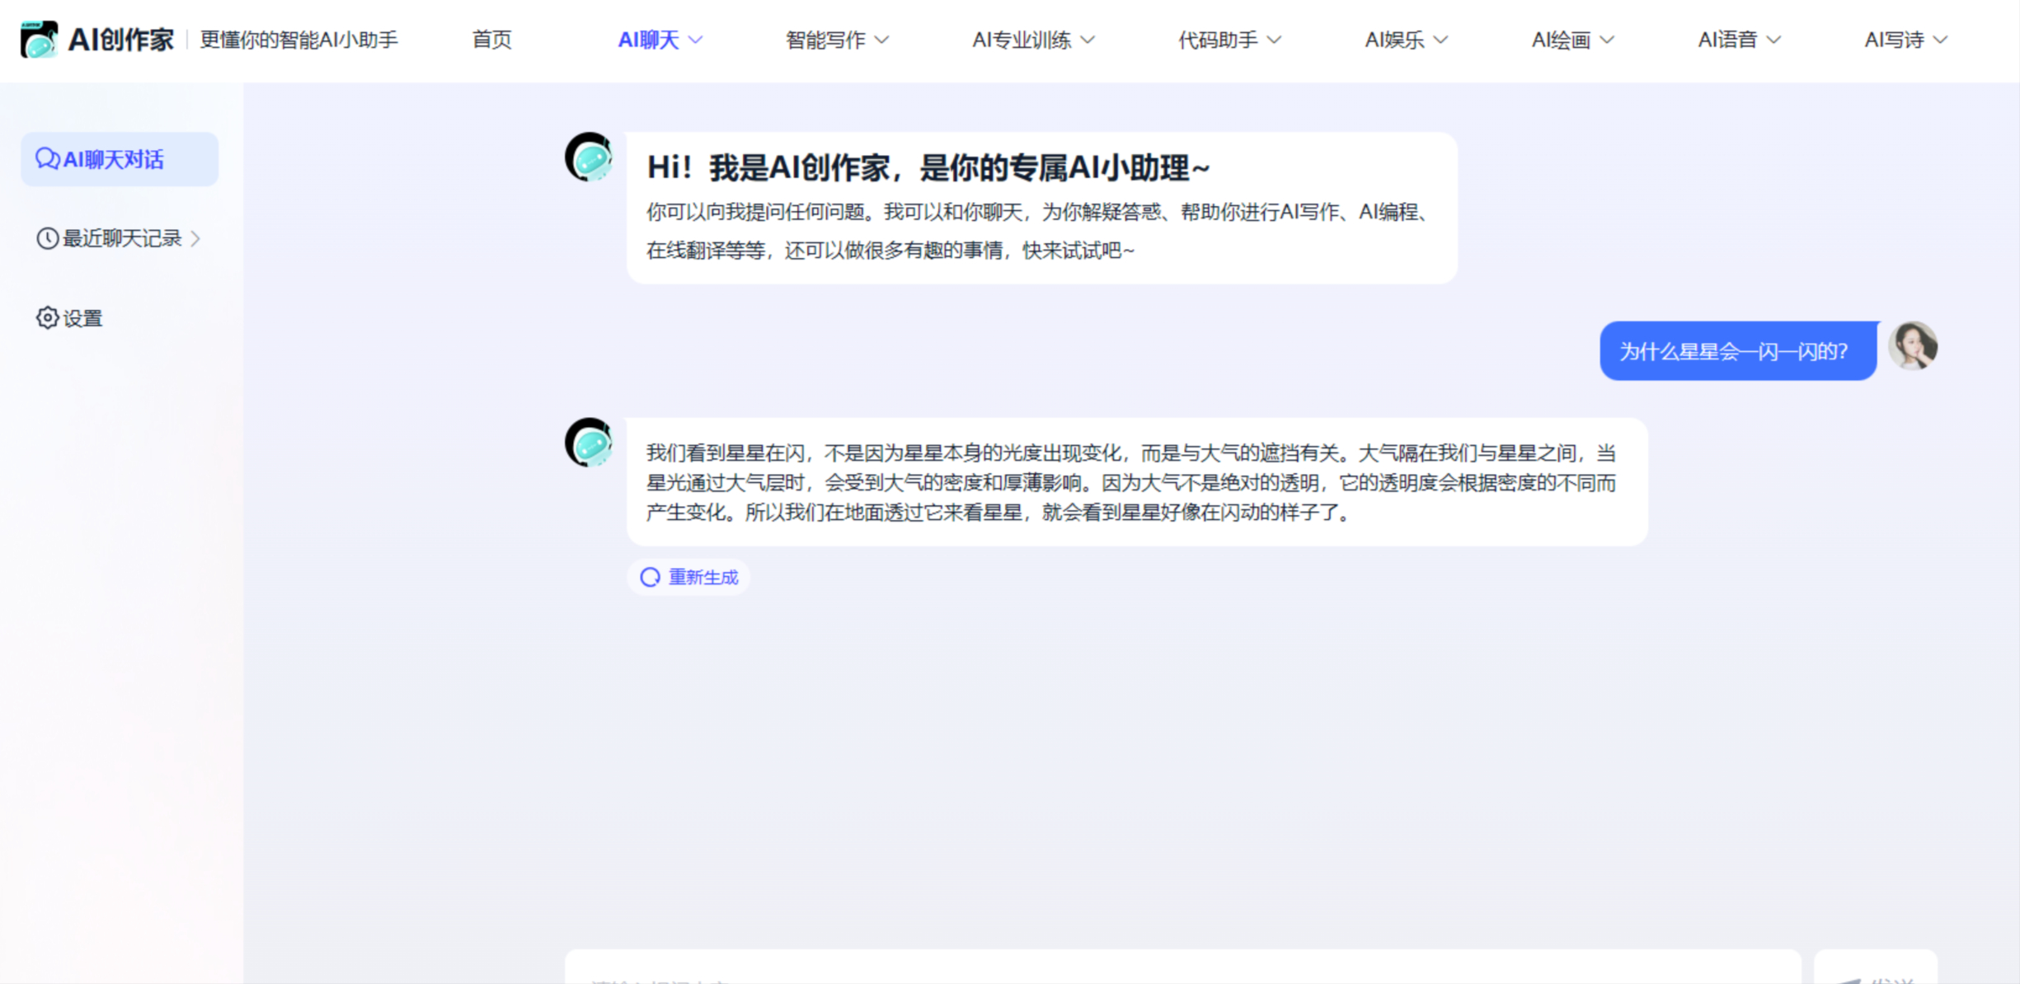Expand the AI聊天 dropdown chevron
The width and height of the screenshot is (2020, 984).
[695, 40]
